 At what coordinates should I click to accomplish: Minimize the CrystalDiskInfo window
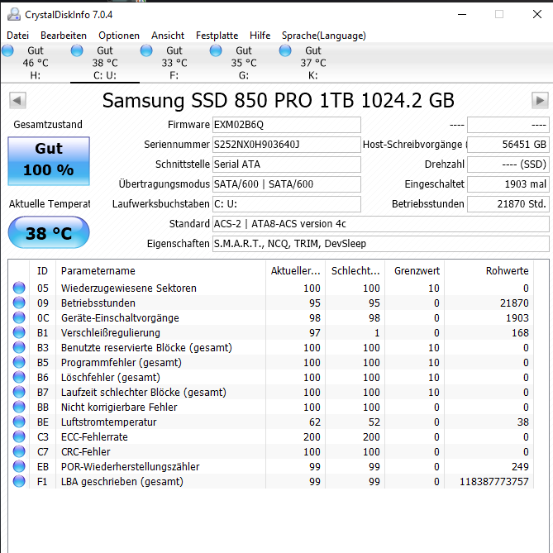[x=462, y=14]
